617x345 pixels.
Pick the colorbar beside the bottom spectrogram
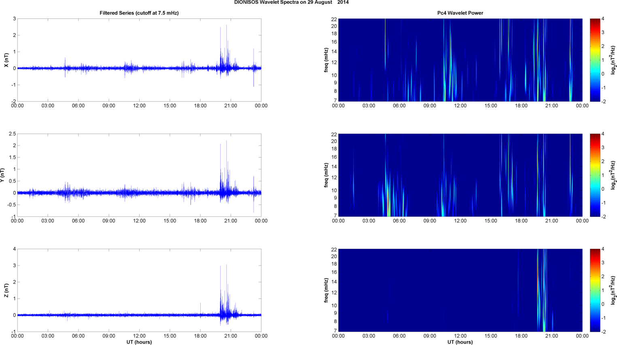[x=595, y=290]
